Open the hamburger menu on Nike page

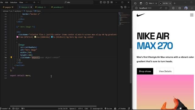point(192,15)
